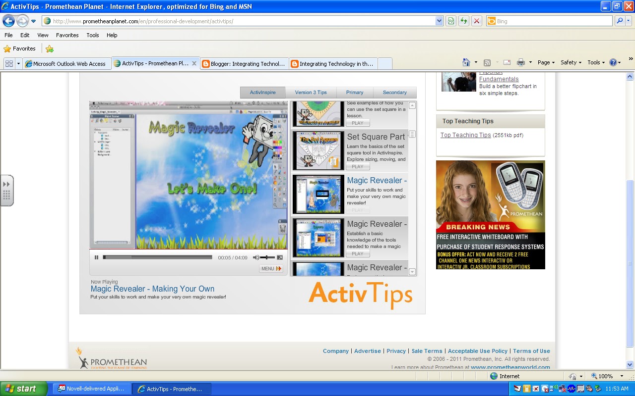This screenshot has width=635, height=396.
Task: Open video in fullscreen mode icon
Action: pos(280,257)
